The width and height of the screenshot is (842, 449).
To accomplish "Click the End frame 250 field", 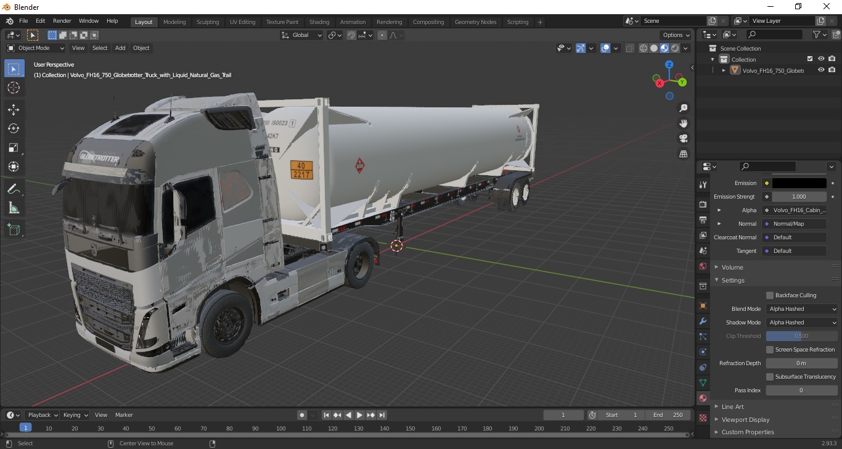I will point(668,415).
